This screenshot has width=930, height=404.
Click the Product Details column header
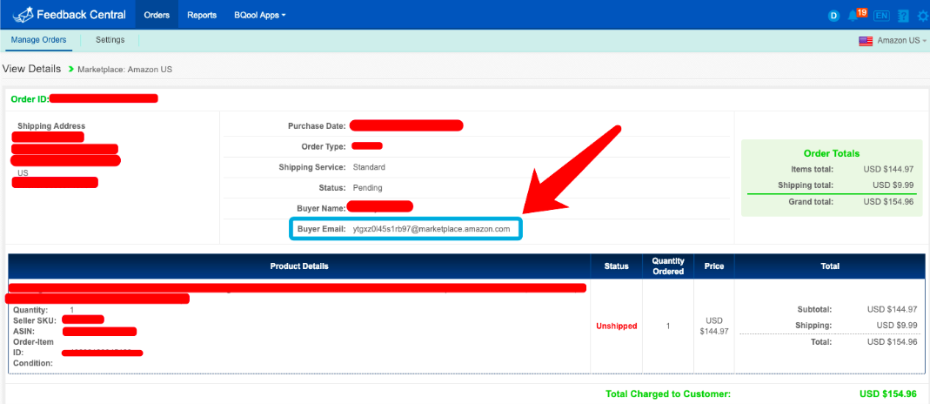299,266
